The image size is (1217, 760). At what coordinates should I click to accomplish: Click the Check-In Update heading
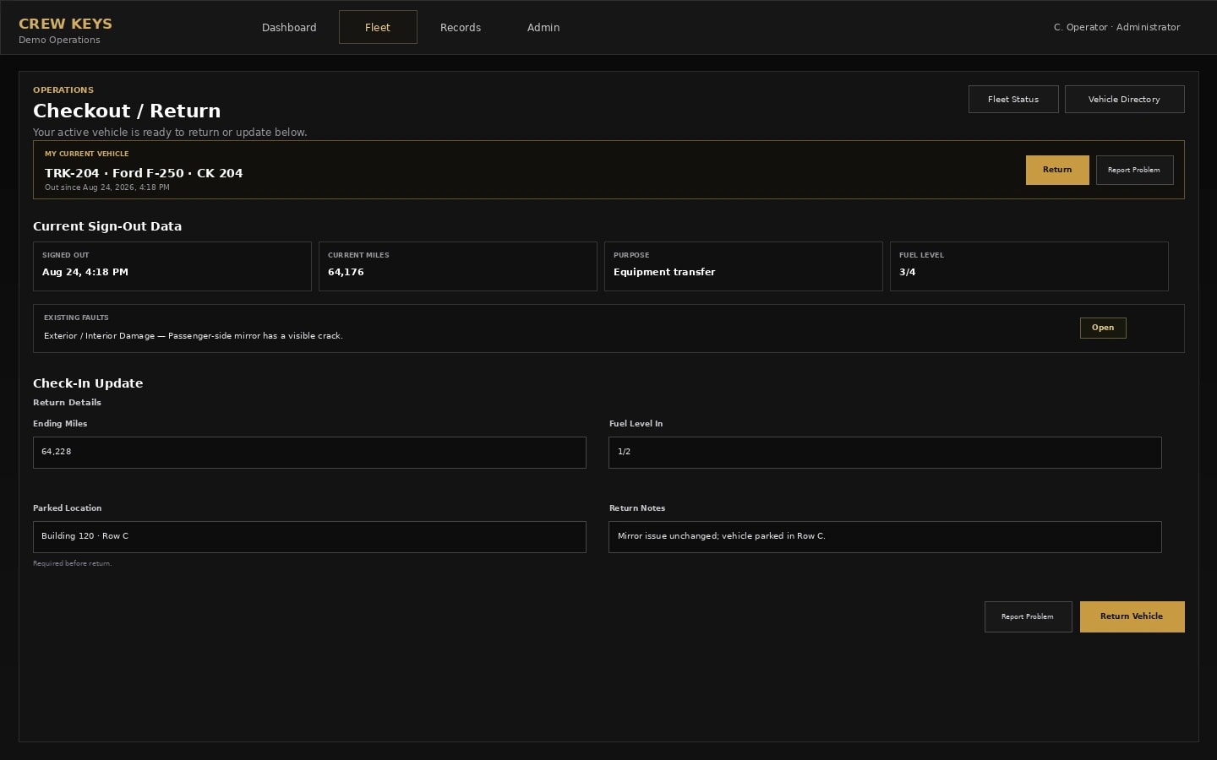pos(88,383)
